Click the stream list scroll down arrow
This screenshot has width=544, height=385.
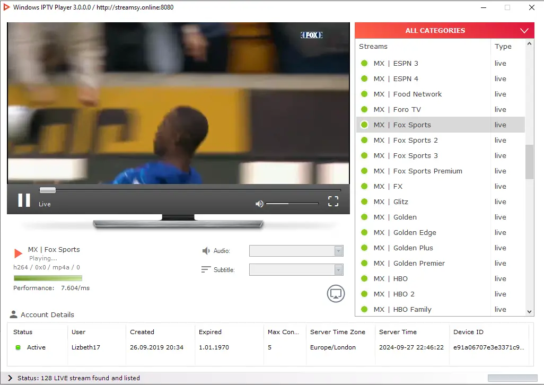[529, 311]
